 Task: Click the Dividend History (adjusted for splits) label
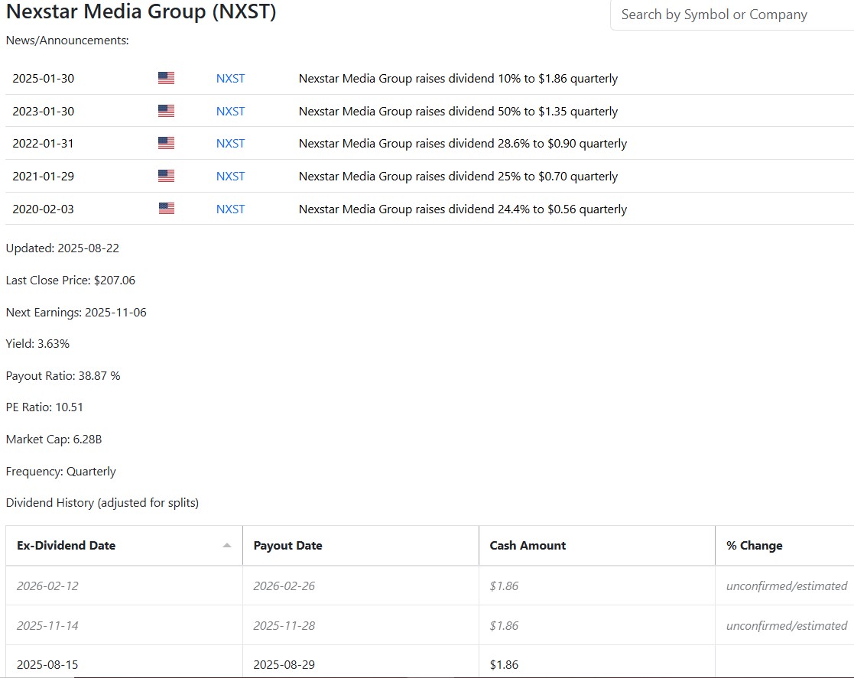click(102, 503)
